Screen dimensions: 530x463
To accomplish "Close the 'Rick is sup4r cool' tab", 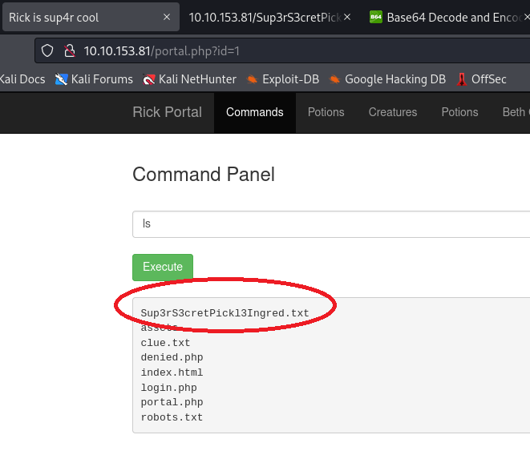I will tap(166, 17).
